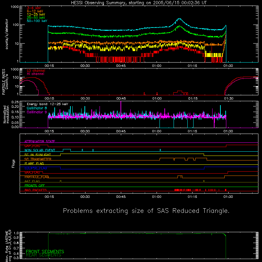Select the Collimator 9 legend label

click(x=37, y=112)
